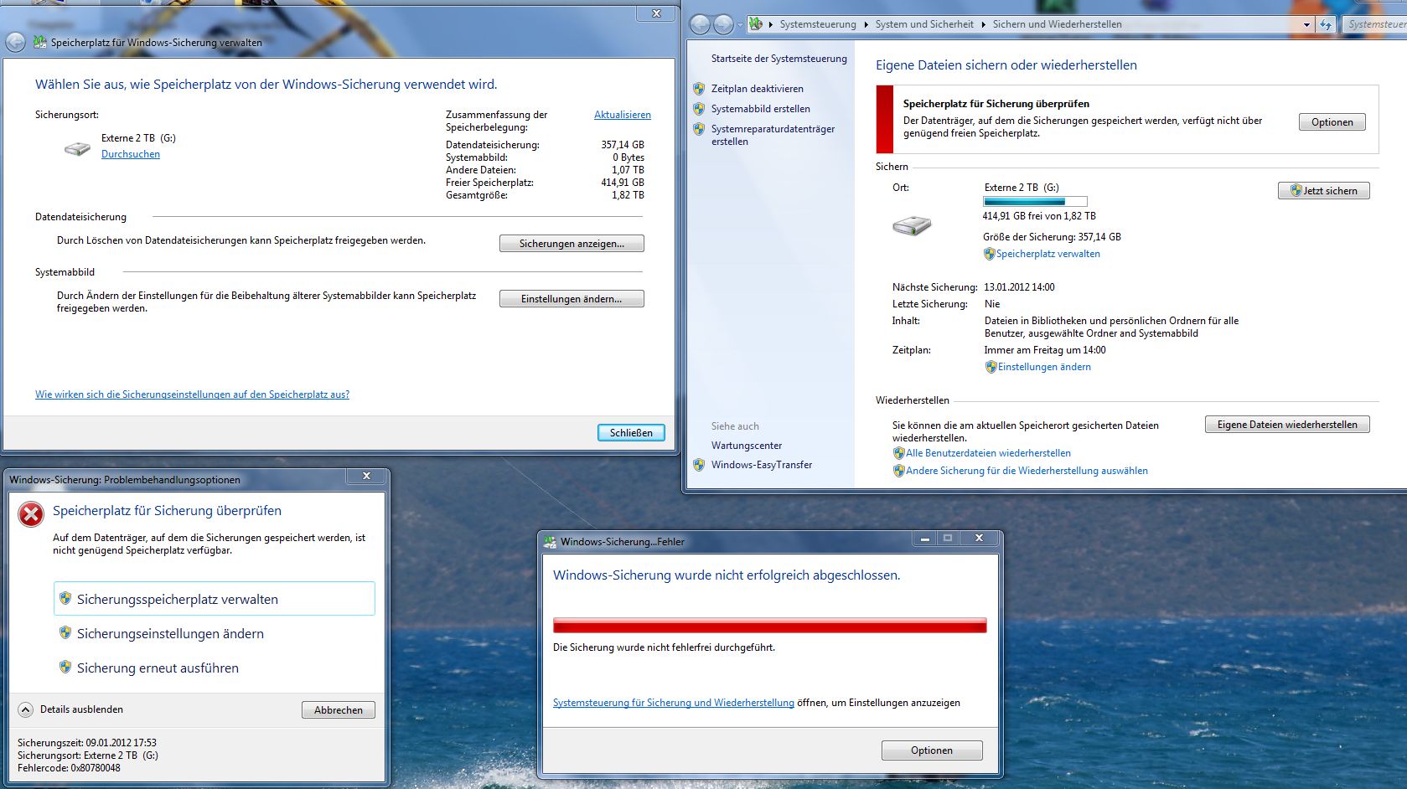Close the Problembehandlungsoptionen dialog
The image size is (1407, 789).
click(366, 476)
